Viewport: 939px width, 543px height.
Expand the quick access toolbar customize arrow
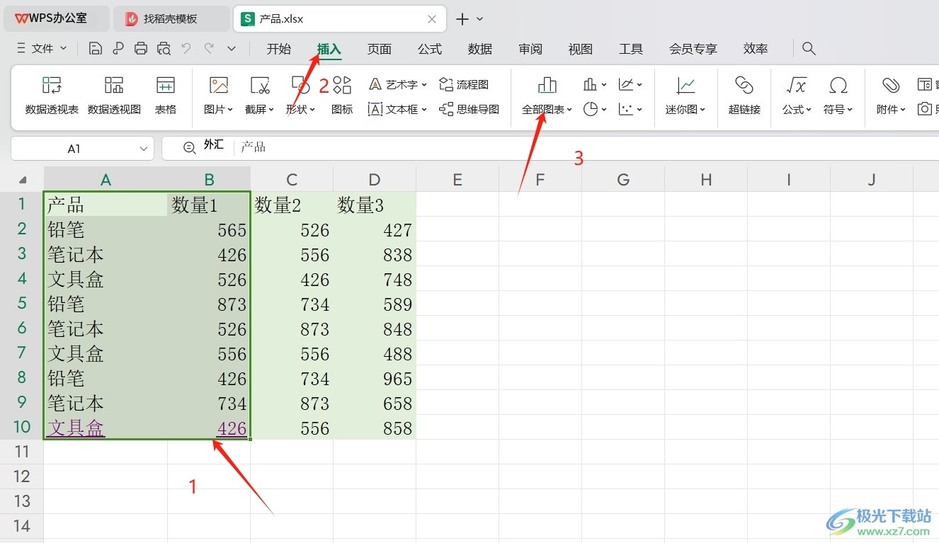click(232, 49)
